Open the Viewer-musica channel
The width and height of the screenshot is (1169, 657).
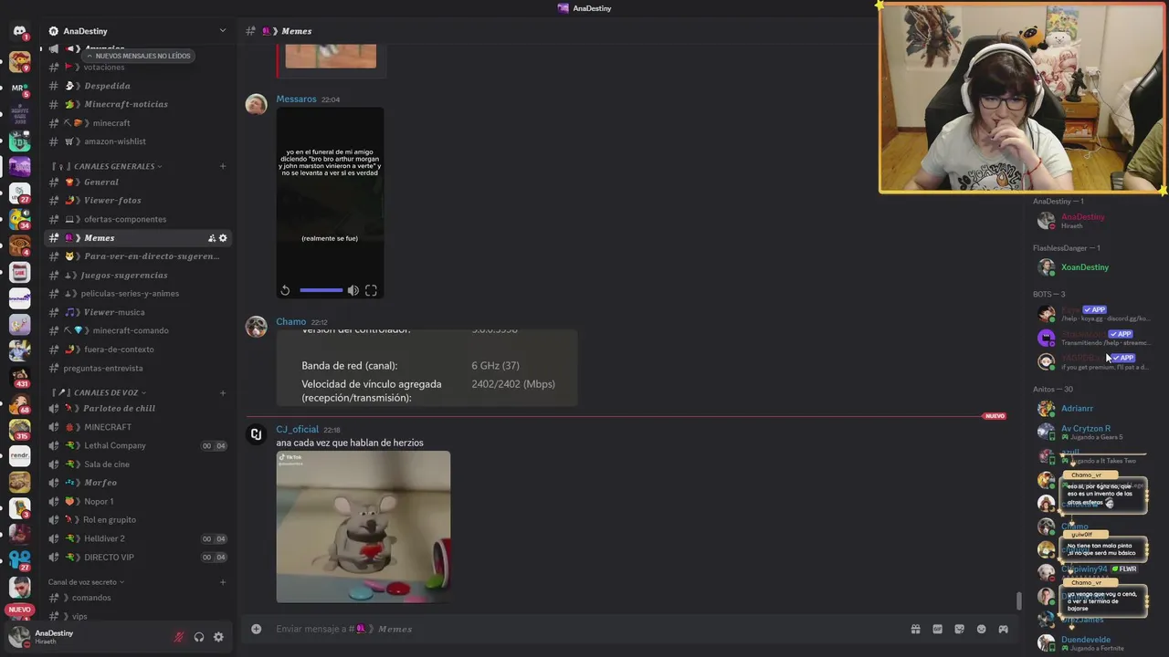(x=137, y=312)
